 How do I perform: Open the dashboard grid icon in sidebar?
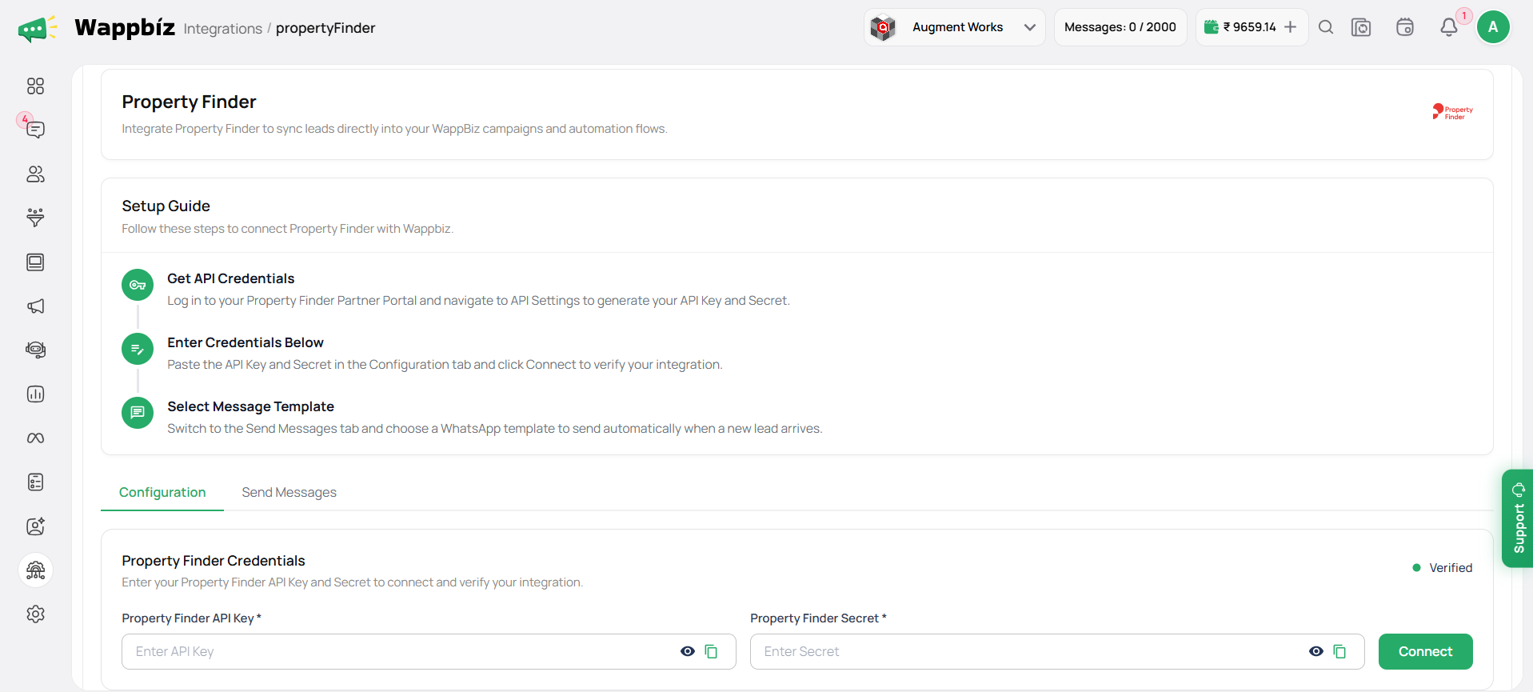click(x=35, y=86)
